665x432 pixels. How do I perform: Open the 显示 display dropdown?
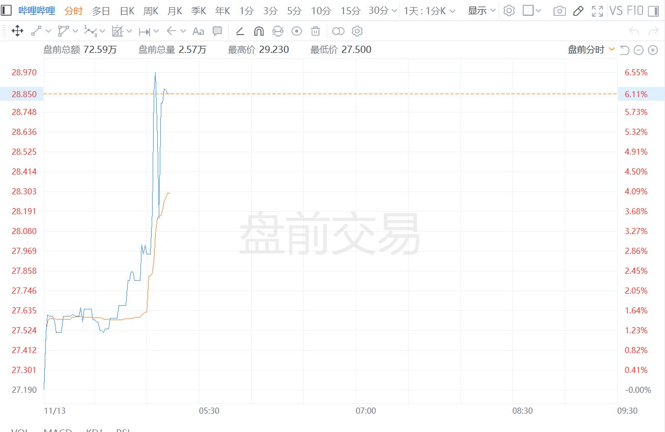point(481,11)
